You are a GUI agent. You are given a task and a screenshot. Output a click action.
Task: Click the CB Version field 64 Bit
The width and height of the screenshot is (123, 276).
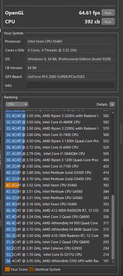pos(70,68)
